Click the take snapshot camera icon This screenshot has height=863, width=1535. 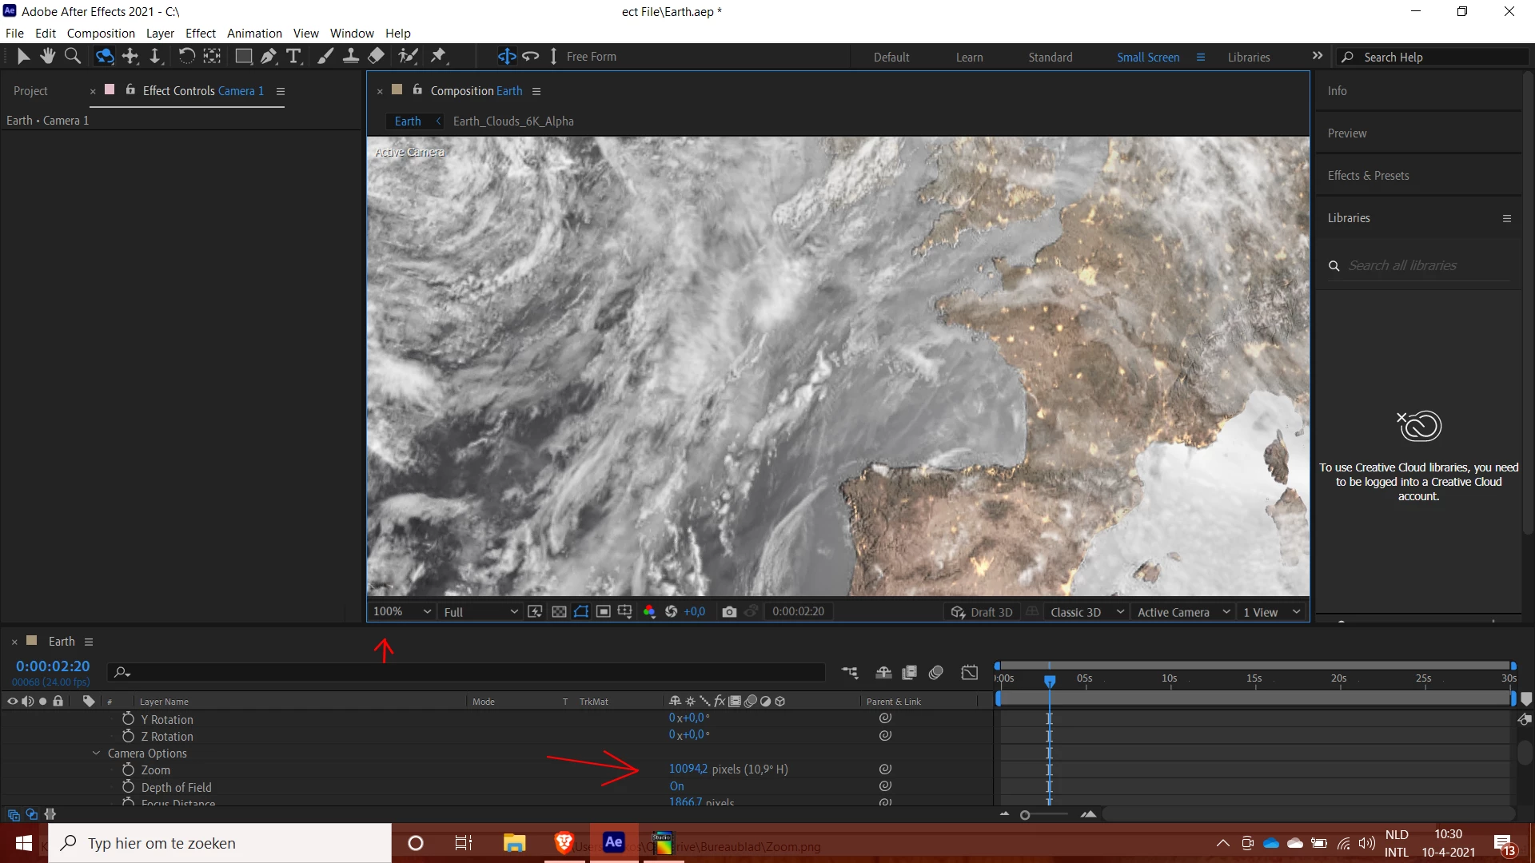click(x=728, y=612)
